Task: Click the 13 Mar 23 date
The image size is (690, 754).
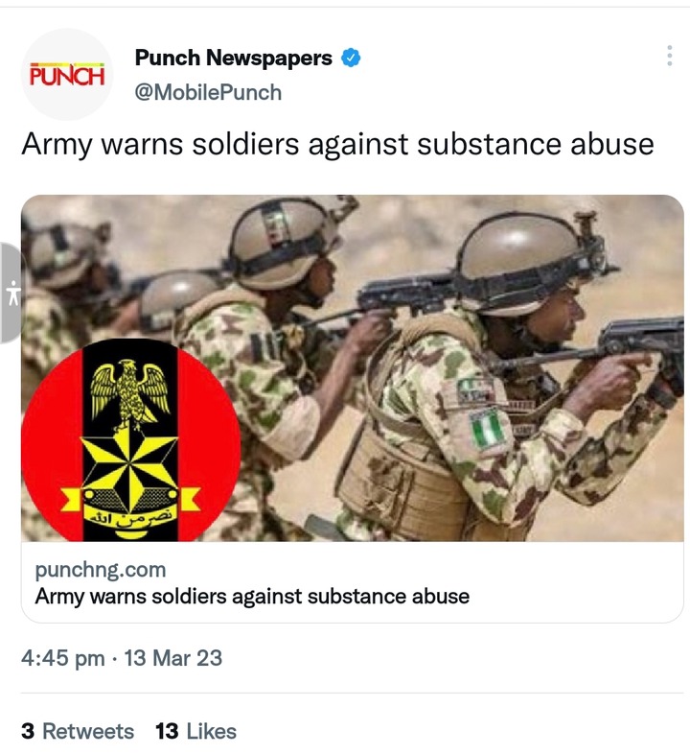Action: (173, 658)
